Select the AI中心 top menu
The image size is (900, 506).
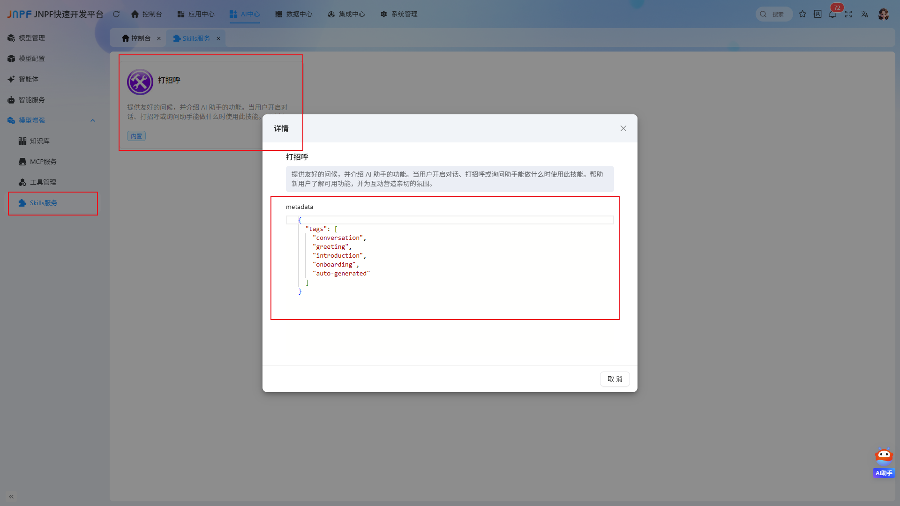click(245, 14)
